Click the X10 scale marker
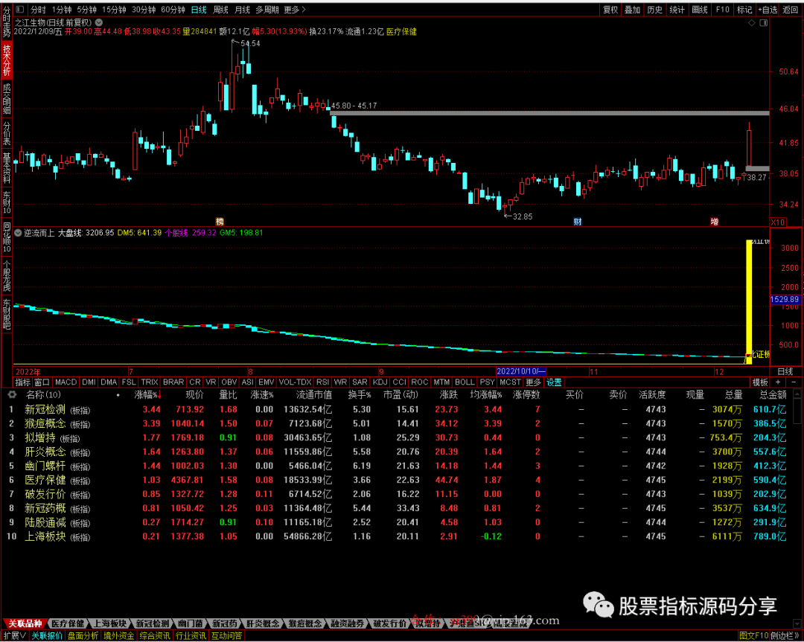 pyautogui.click(x=778, y=222)
